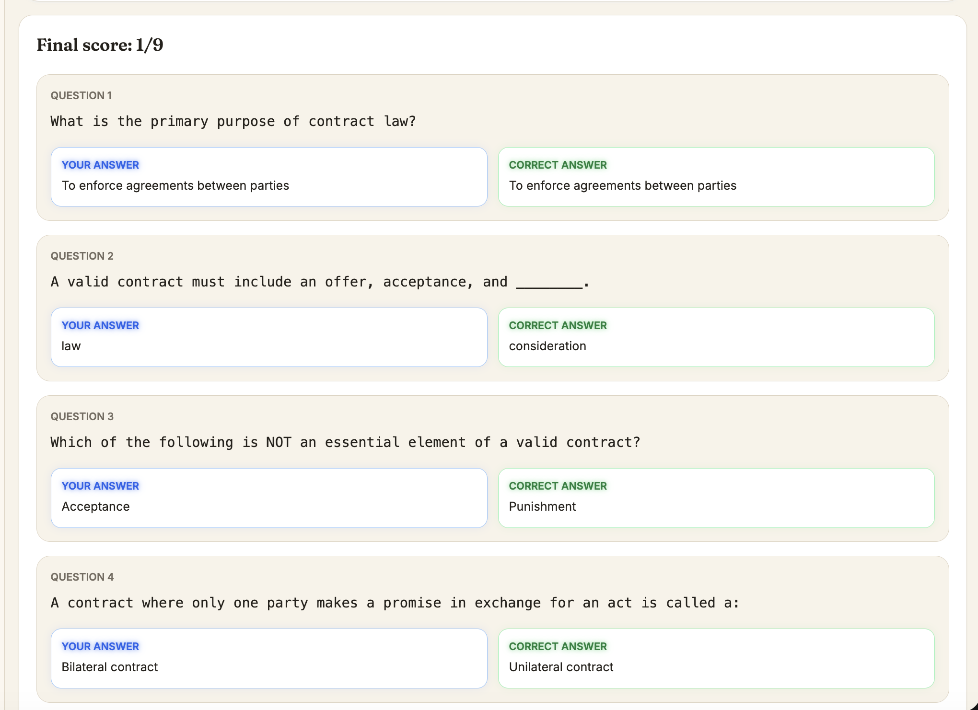Click the 'Punishment' correct answer box
978x710 pixels.
(716, 498)
